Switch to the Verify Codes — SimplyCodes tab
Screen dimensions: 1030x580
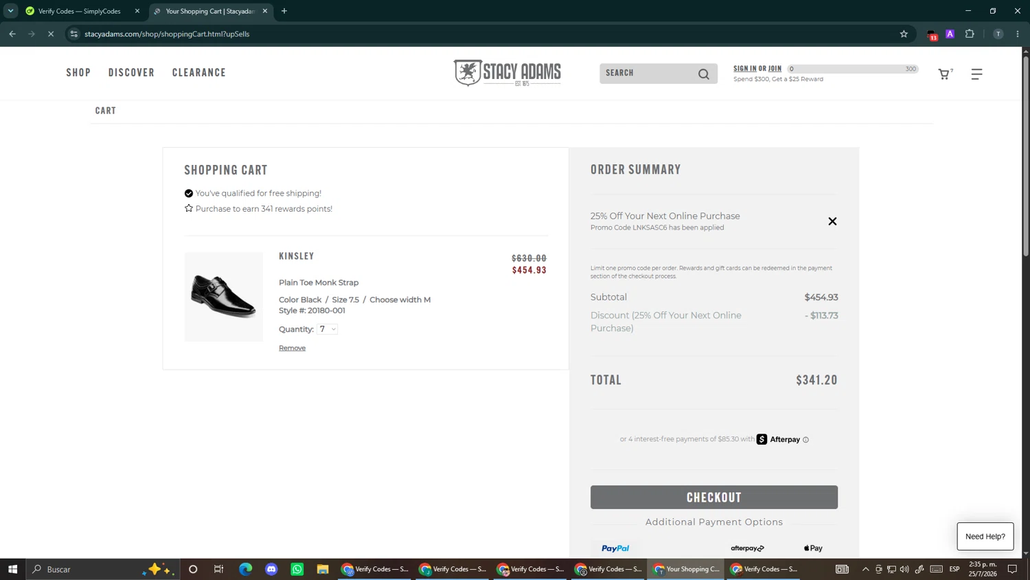[79, 11]
